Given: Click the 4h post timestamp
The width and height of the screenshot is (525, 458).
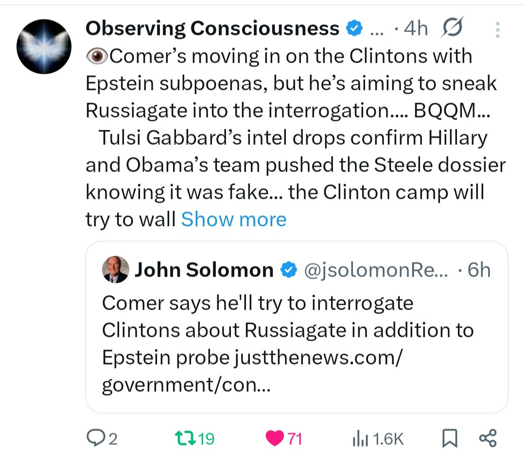Looking at the screenshot, I should coord(415,29).
